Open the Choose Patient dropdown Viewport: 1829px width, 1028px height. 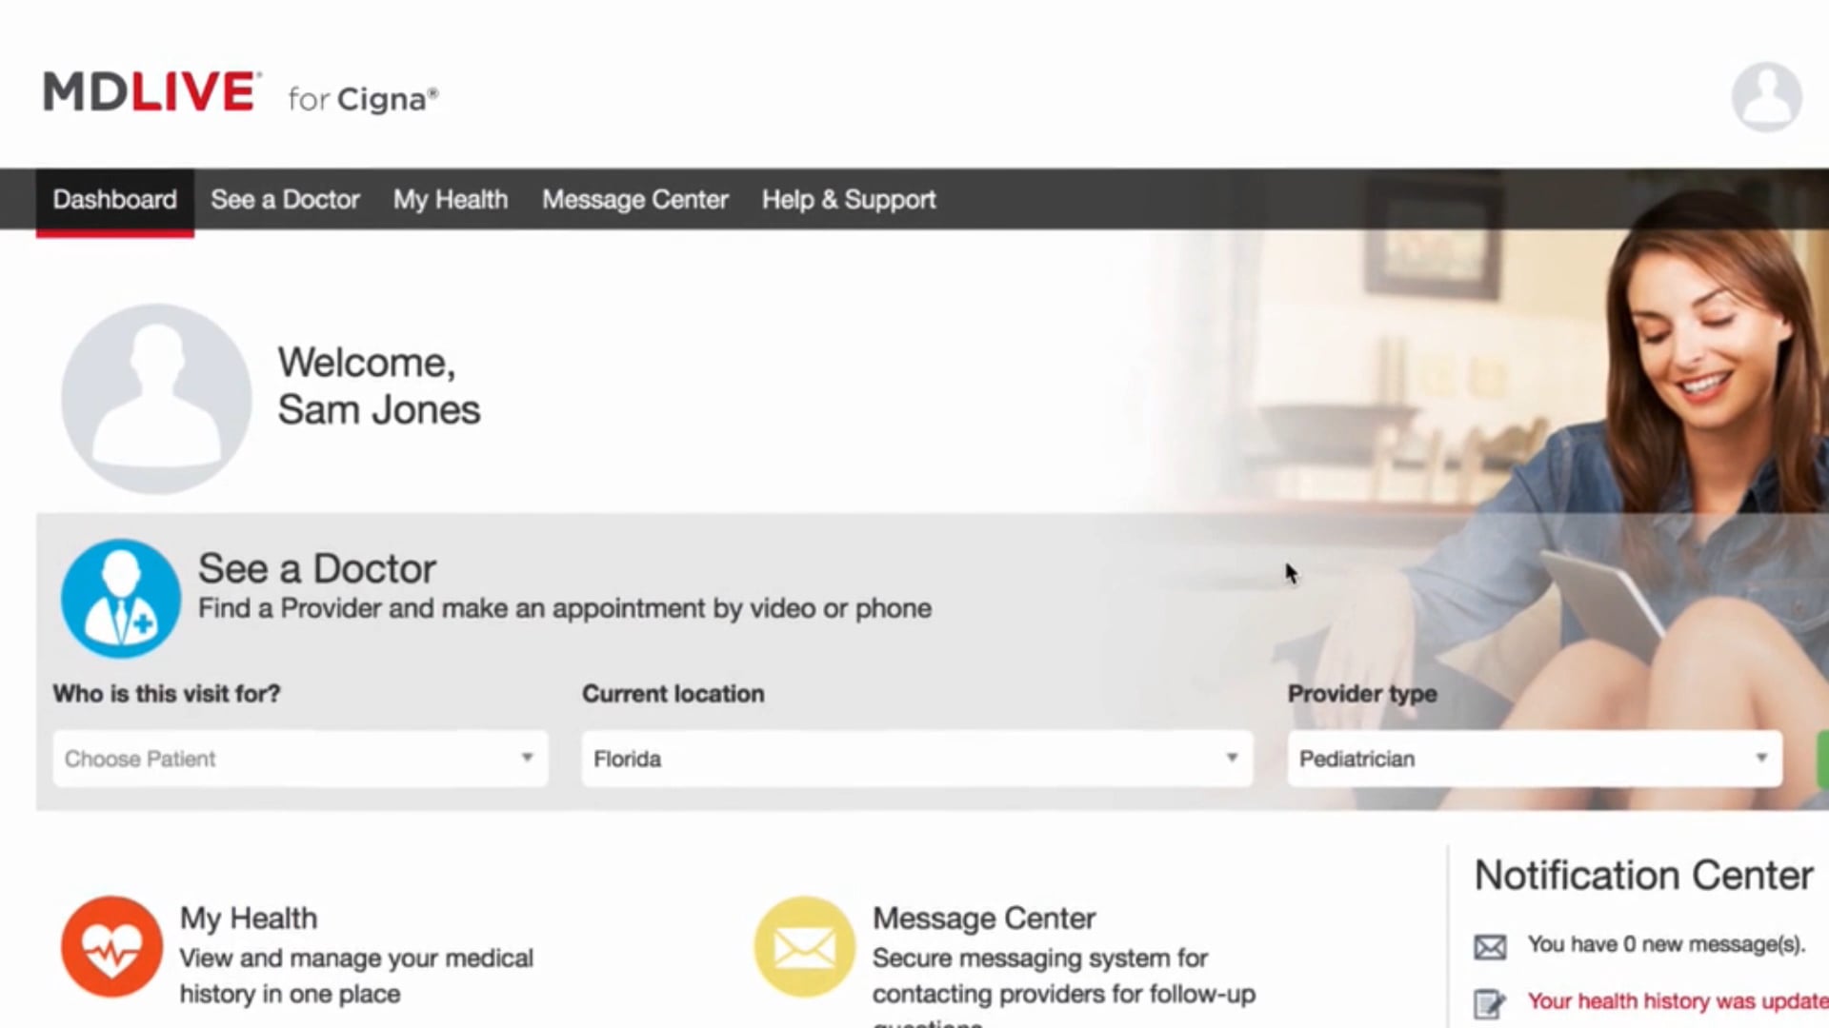tap(300, 759)
